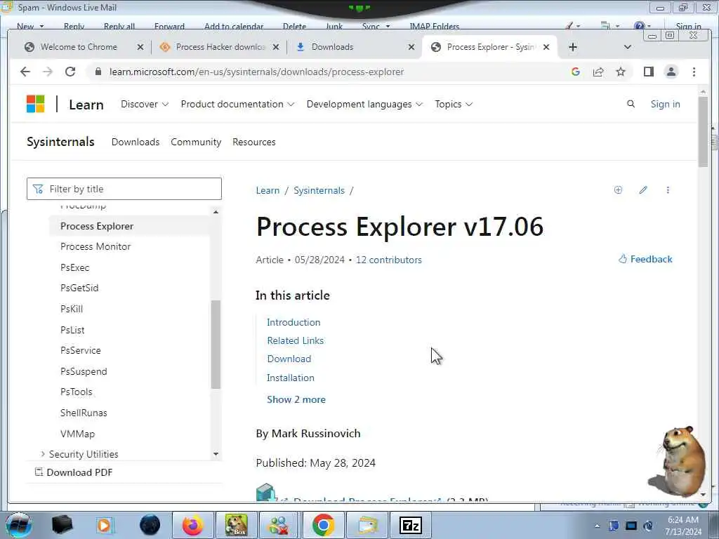The width and height of the screenshot is (719, 539).
Task: Open Windows Start button
Action: click(19, 525)
